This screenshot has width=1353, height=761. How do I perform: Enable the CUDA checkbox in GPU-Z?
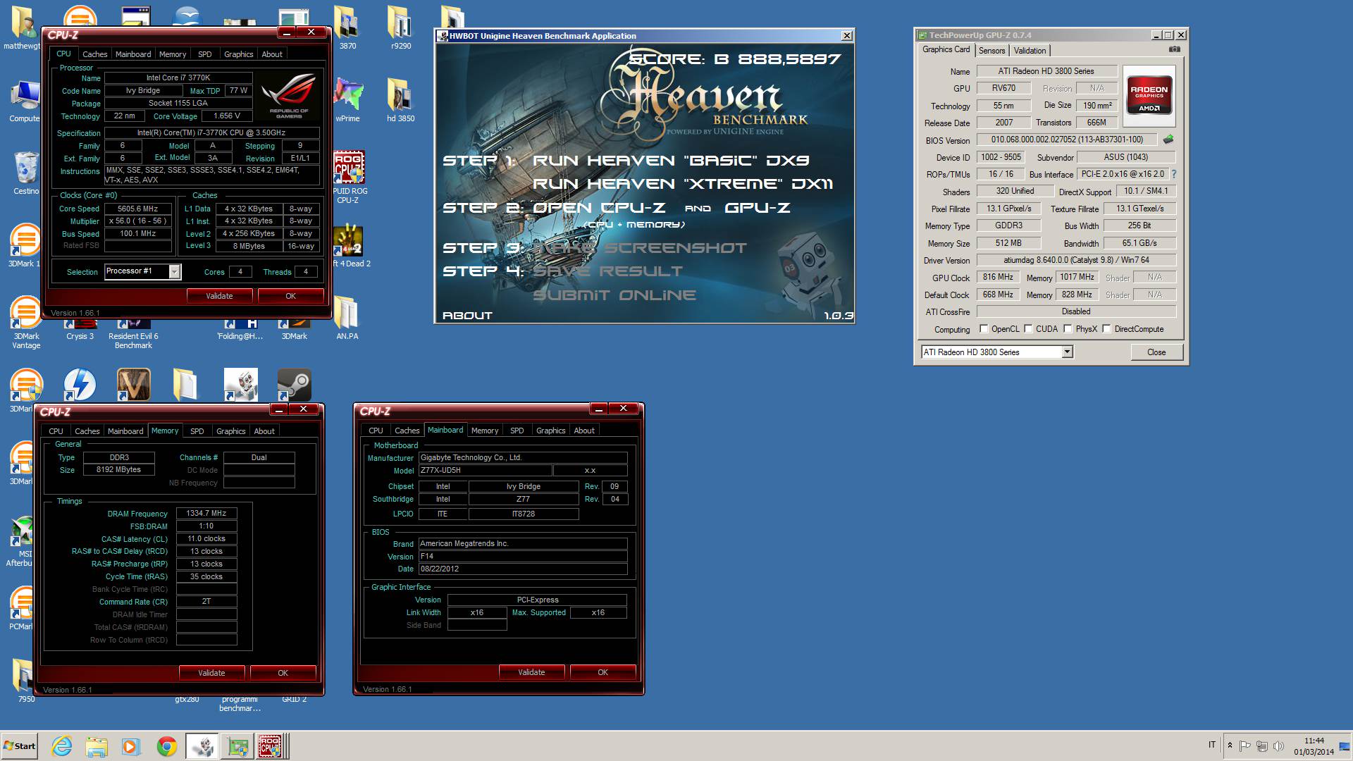(1028, 329)
